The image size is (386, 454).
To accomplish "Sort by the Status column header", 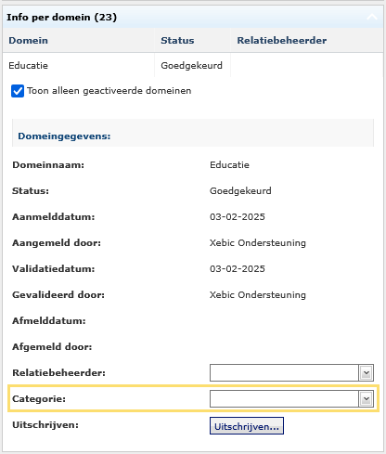I will [x=177, y=41].
